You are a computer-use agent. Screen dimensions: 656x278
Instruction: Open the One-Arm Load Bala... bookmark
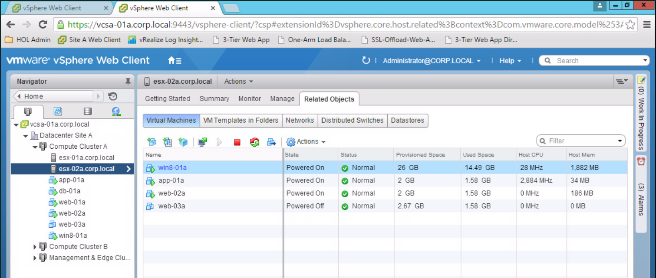(315, 40)
